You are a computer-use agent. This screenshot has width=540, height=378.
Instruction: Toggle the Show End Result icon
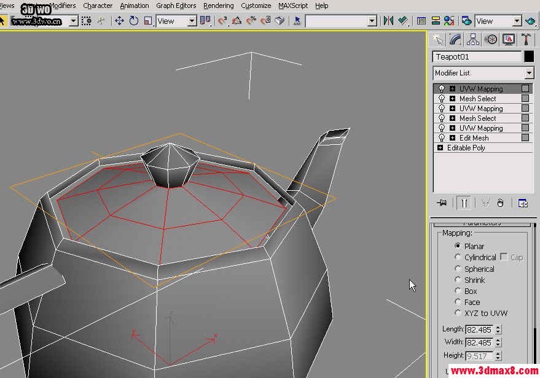click(x=464, y=203)
